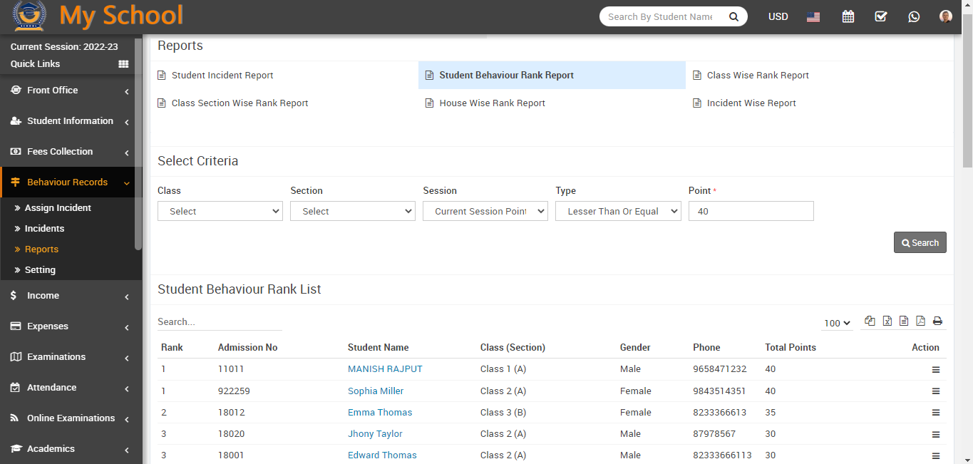Open the Section dropdown
The image size is (973, 464).
[353, 211]
